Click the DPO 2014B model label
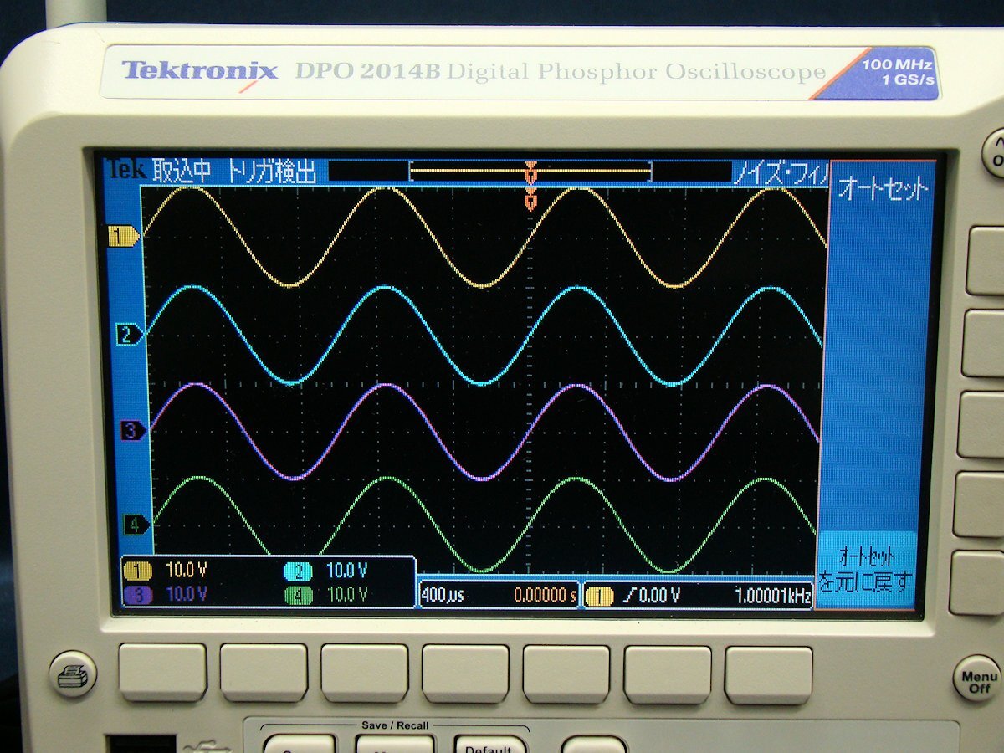The height and width of the screenshot is (753, 1004). [367, 72]
